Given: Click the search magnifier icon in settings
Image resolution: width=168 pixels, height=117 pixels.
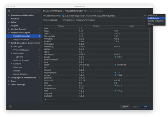Looking at the screenshot, I should pos(9,11).
